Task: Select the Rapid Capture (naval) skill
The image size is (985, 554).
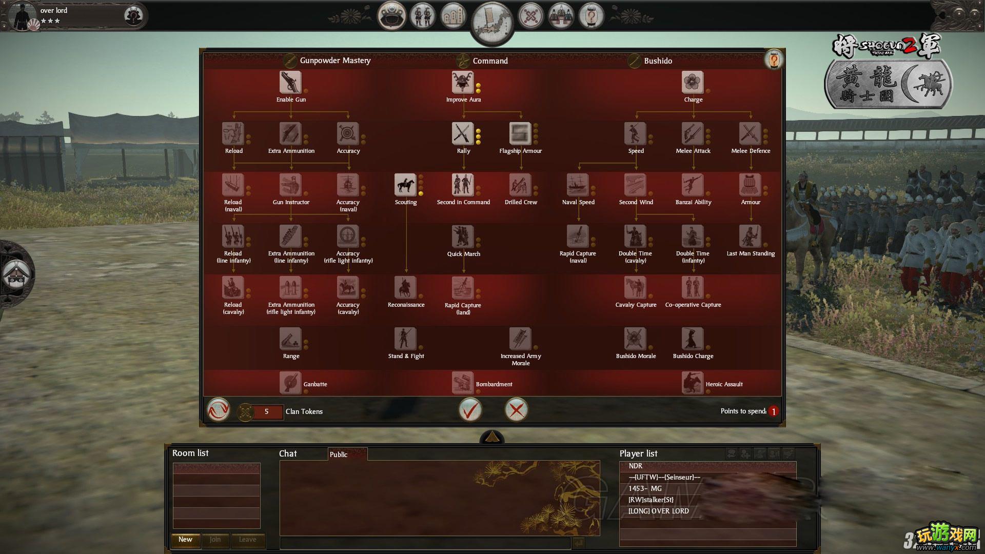Action: (x=578, y=236)
